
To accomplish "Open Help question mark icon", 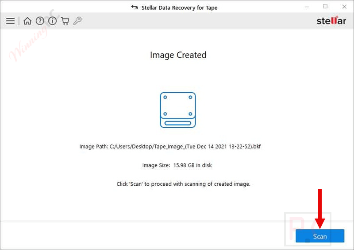I will coord(40,21).
